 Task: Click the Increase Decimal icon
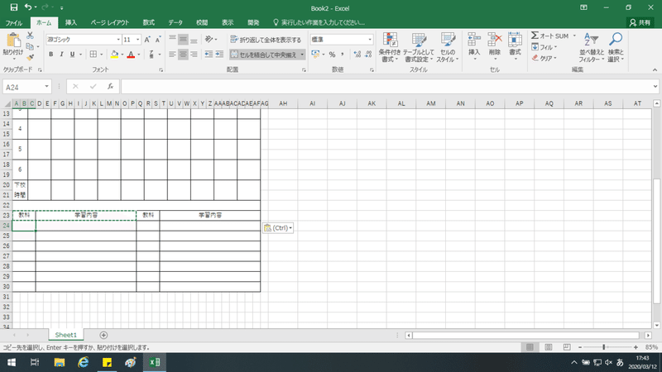coord(357,55)
